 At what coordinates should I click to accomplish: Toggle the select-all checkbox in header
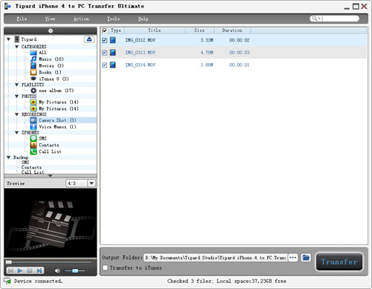104,30
